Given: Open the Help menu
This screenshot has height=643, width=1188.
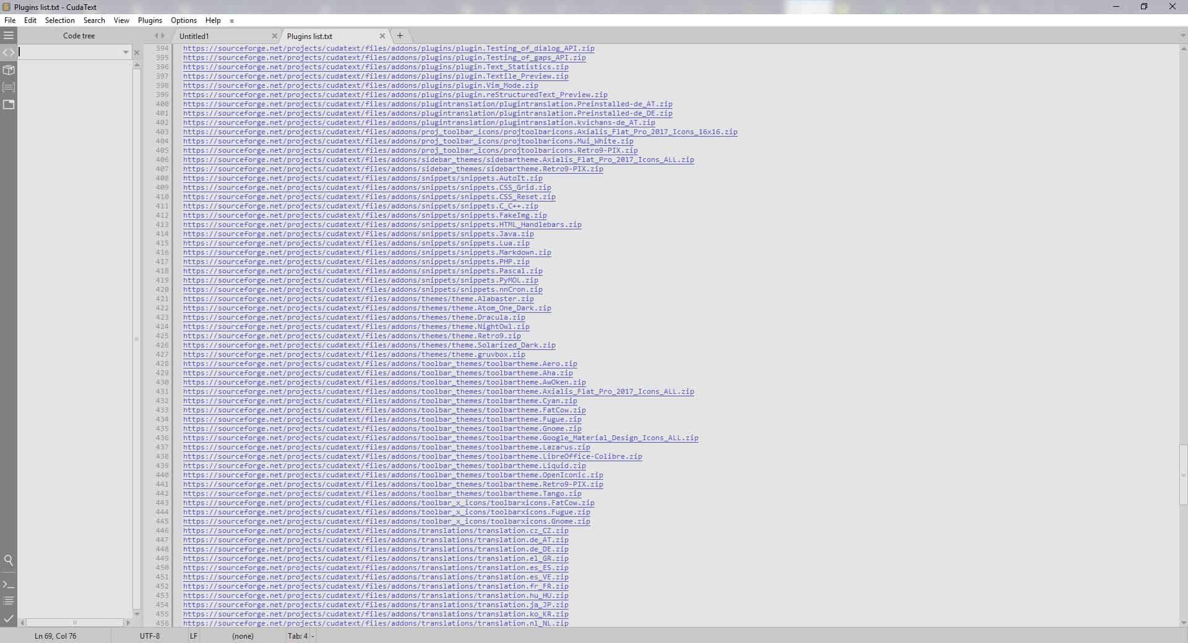Looking at the screenshot, I should (213, 20).
